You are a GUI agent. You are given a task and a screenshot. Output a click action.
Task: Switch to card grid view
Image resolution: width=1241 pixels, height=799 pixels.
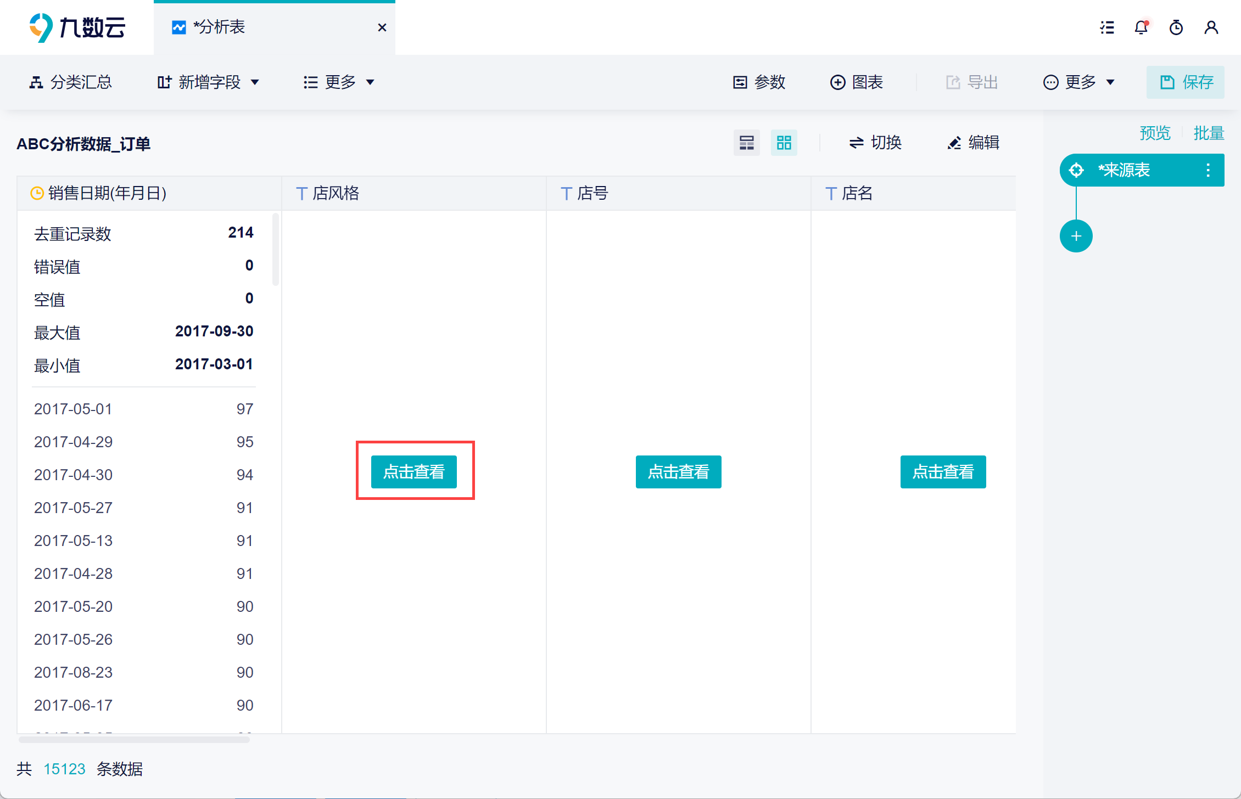point(784,143)
